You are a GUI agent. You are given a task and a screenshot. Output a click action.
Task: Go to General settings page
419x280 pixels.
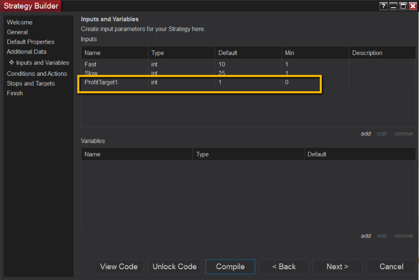pyautogui.click(x=17, y=32)
